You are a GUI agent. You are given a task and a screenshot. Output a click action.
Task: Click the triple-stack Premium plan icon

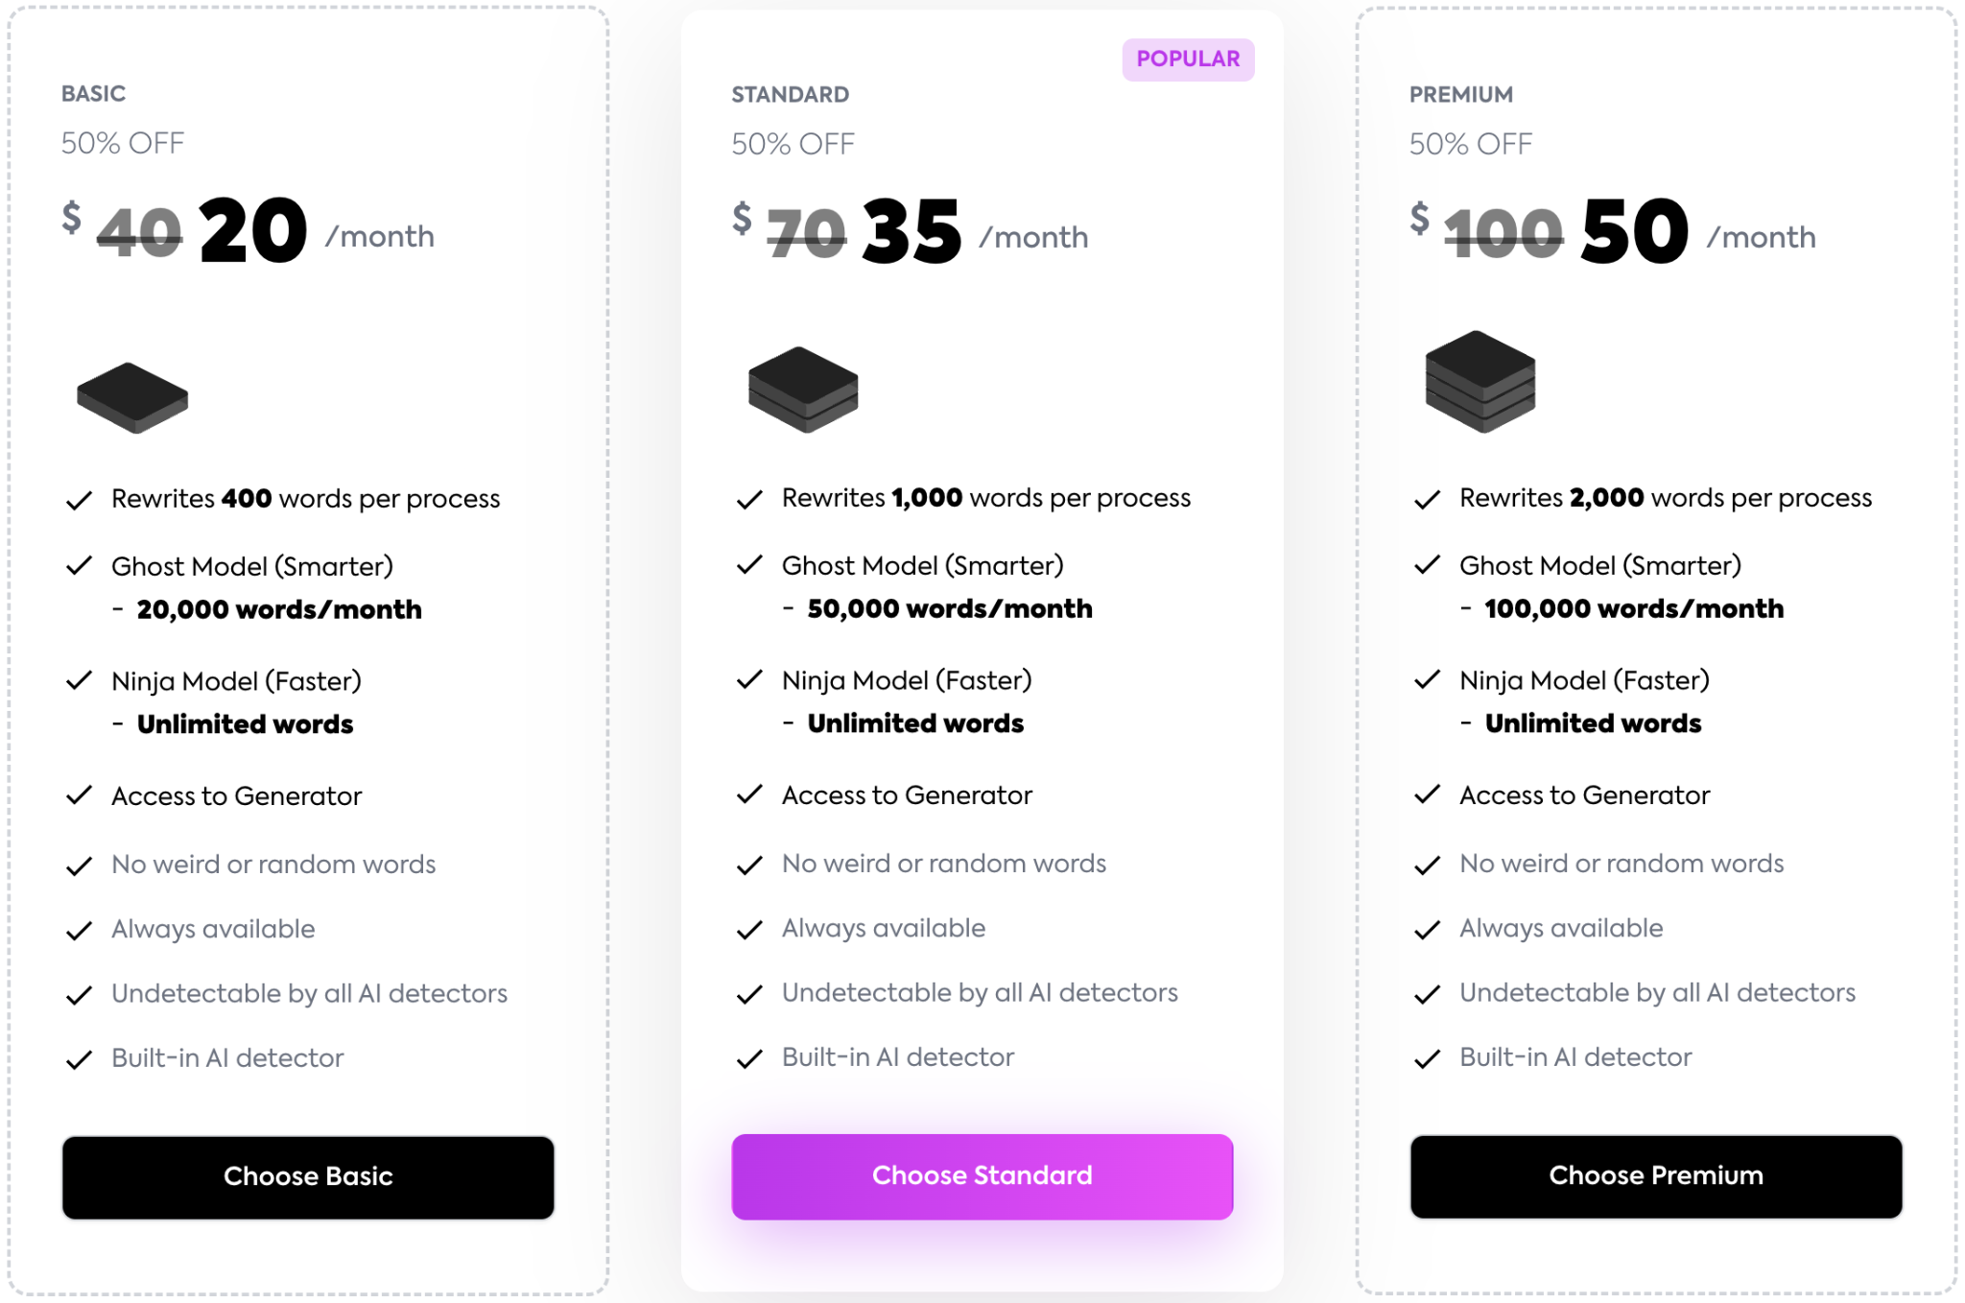[1480, 382]
